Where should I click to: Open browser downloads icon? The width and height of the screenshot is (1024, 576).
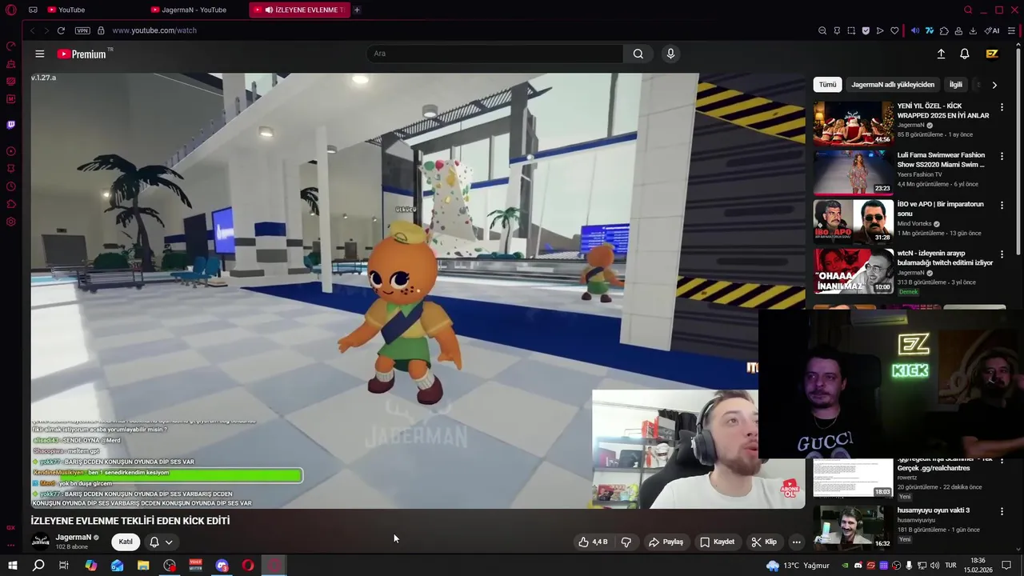[973, 30]
